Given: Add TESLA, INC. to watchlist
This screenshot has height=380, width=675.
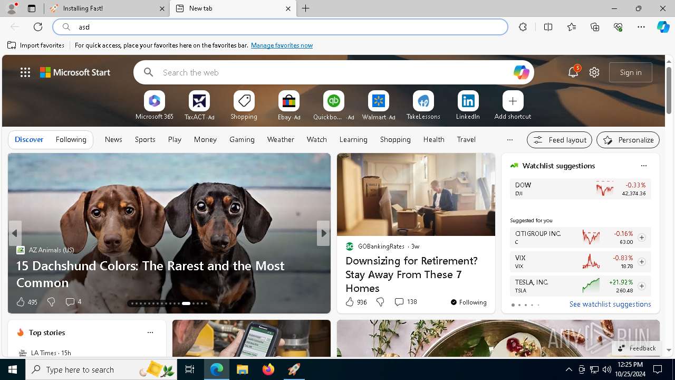Looking at the screenshot, I should coord(641,286).
